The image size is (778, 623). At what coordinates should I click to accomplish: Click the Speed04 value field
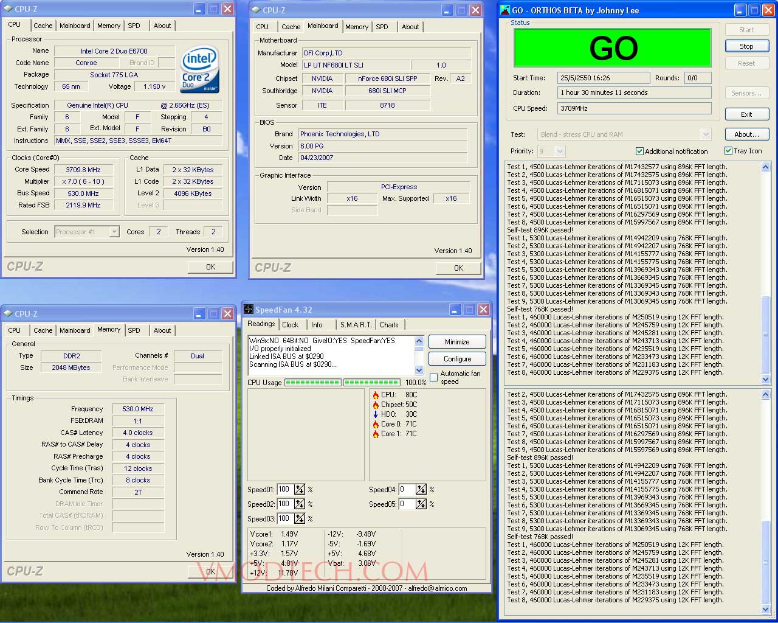click(406, 490)
